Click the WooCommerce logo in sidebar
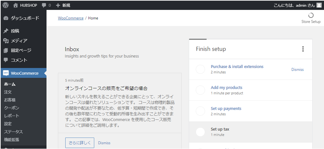The width and height of the screenshot is (324, 149). 6,73
